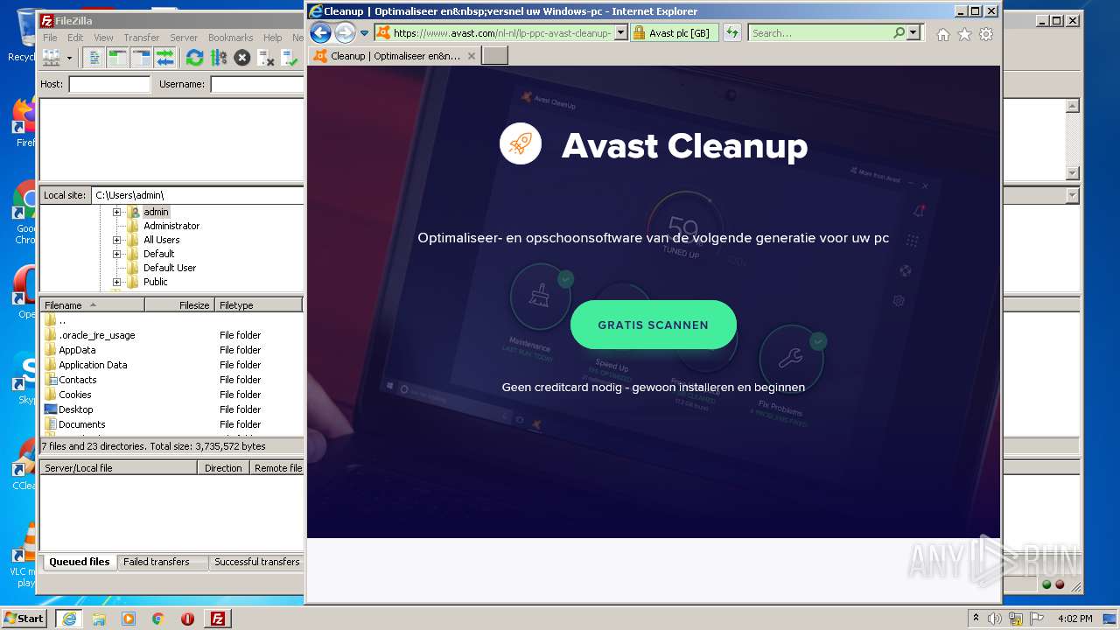Refresh file and folder lists in FileZilla
The height and width of the screenshot is (630, 1120).
pyautogui.click(x=195, y=58)
